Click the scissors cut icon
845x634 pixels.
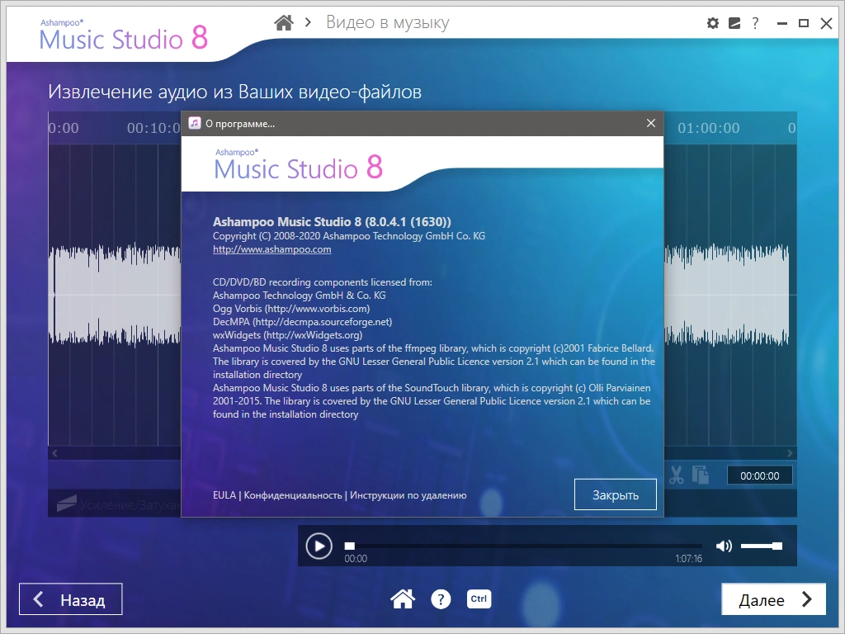tap(677, 475)
